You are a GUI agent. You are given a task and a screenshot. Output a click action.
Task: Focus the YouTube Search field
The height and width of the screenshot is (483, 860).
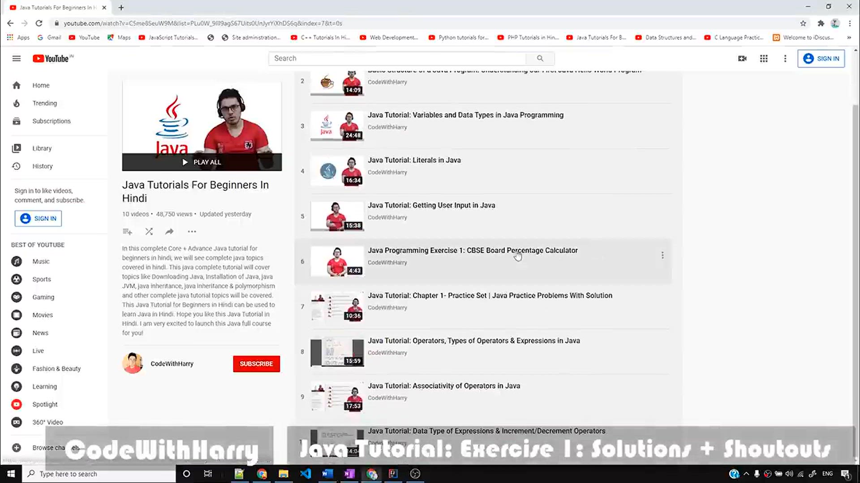pyautogui.click(x=398, y=59)
